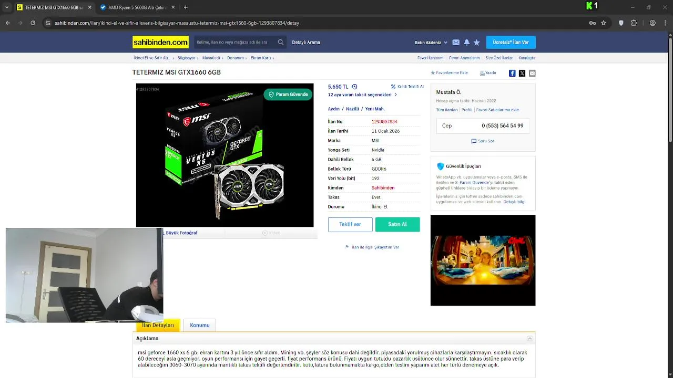The width and height of the screenshot is (673, 378).
Task: Go back to previous page
Action: (x=8, y=23)
